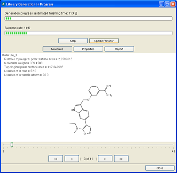Select the Molecular weight = 389.4588 line

pyautogui.click(x=23, y=63)
